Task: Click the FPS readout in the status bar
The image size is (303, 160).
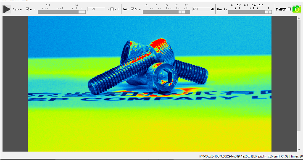Action: 284,156
